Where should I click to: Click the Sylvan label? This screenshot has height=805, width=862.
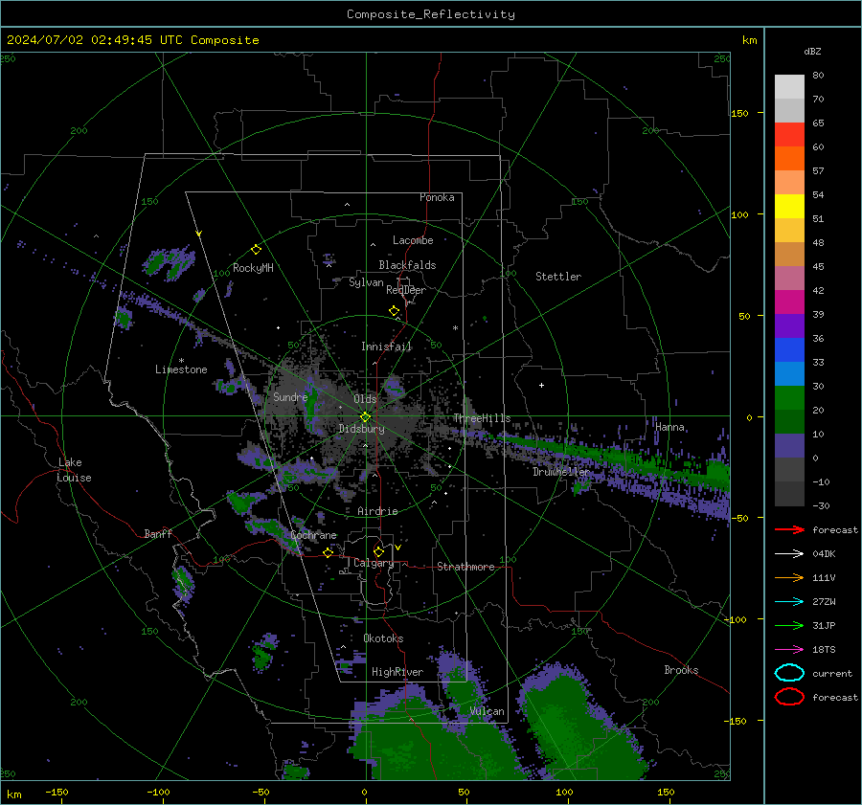366,282
